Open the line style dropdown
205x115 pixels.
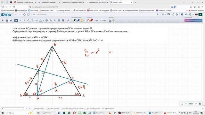(x=103, y=20)
